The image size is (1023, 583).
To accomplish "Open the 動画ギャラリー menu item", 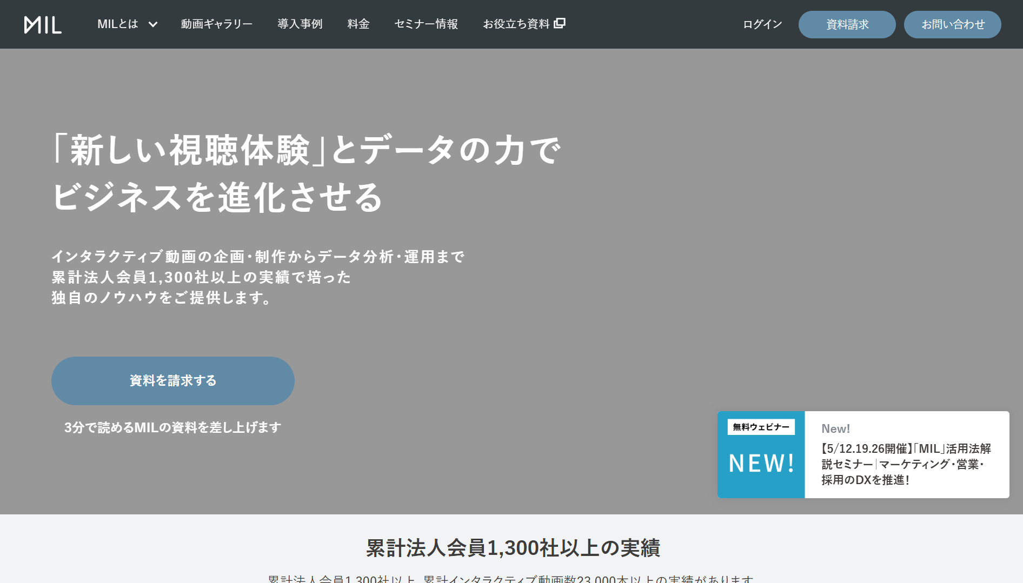I will coord(217,24).
